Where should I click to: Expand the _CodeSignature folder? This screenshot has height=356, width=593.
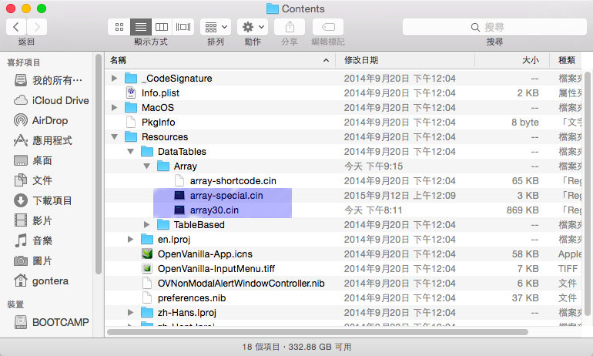tap(115, 79)
